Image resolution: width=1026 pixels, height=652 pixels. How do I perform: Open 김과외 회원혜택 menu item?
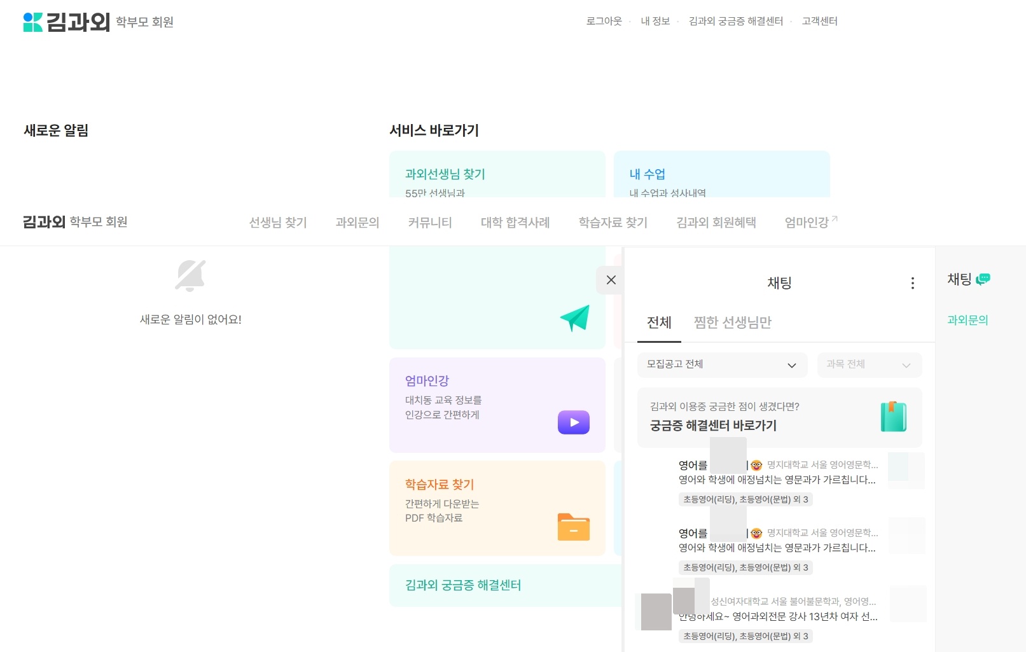click(x=716, y=223)
